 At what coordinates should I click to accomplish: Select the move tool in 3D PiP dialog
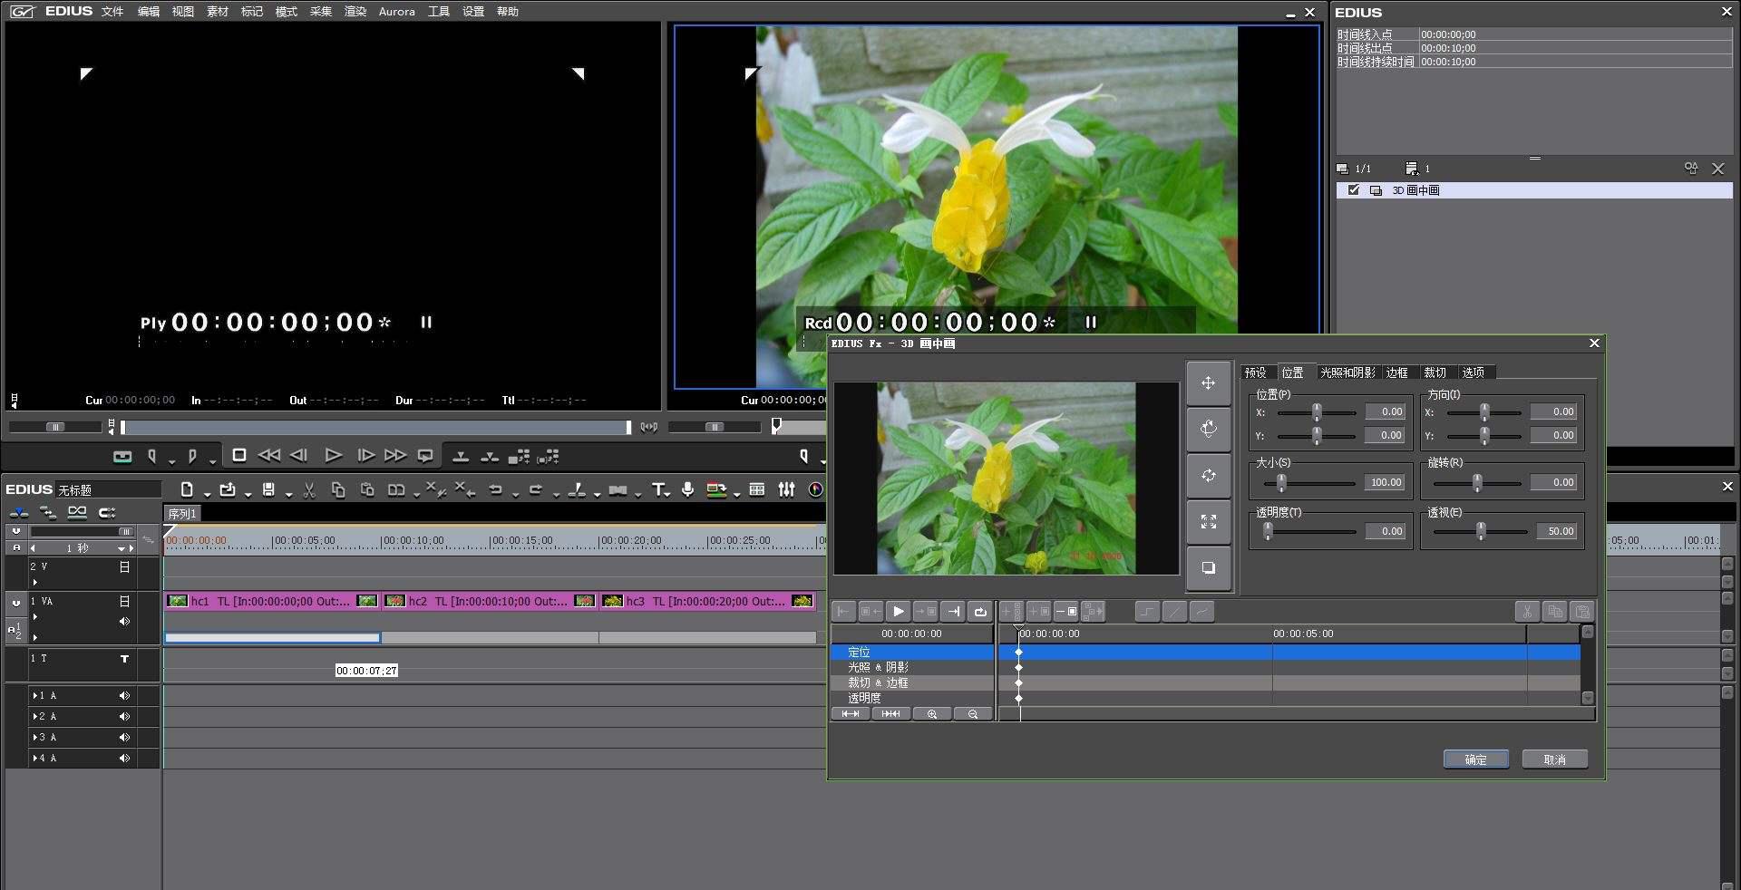point(1208,383)
